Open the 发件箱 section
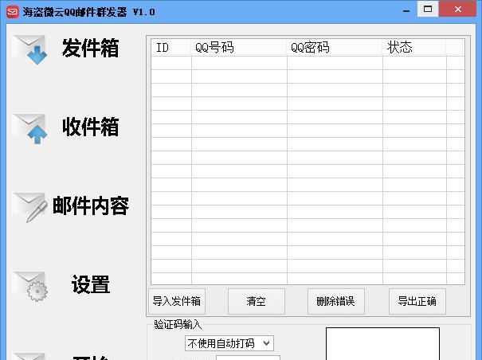This screenshot has width=482, height=360. coord(90,48)
